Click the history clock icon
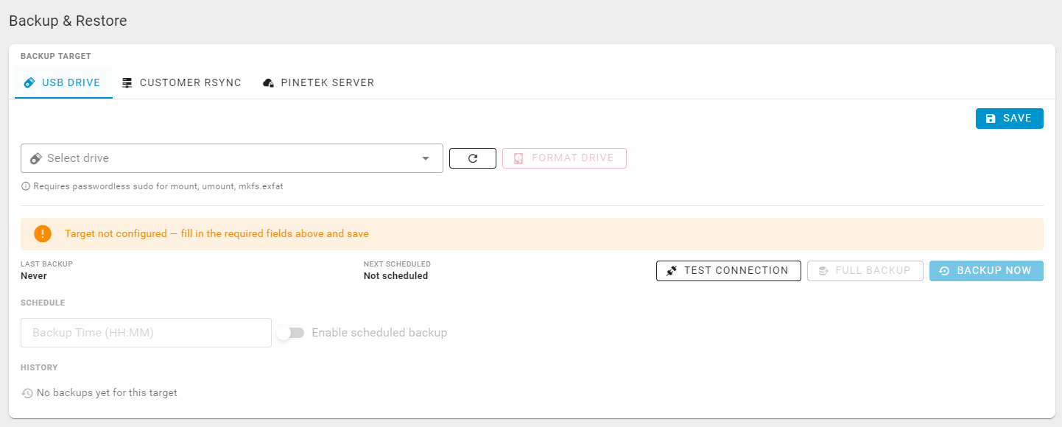Image resolution: width=1062 pixels, height=427 pixels. pyautogui.click(x=27, y=393)
